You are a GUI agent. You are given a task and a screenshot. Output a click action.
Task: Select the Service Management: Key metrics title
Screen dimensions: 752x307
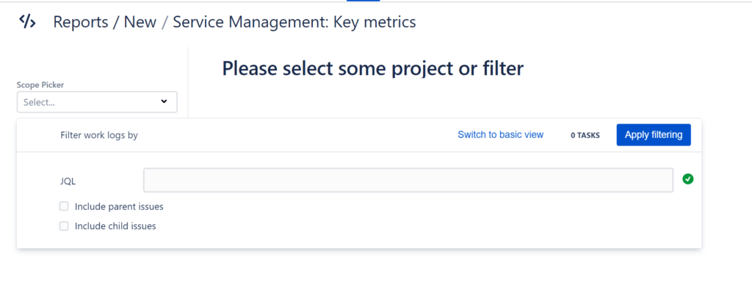[x=294, y=22]
